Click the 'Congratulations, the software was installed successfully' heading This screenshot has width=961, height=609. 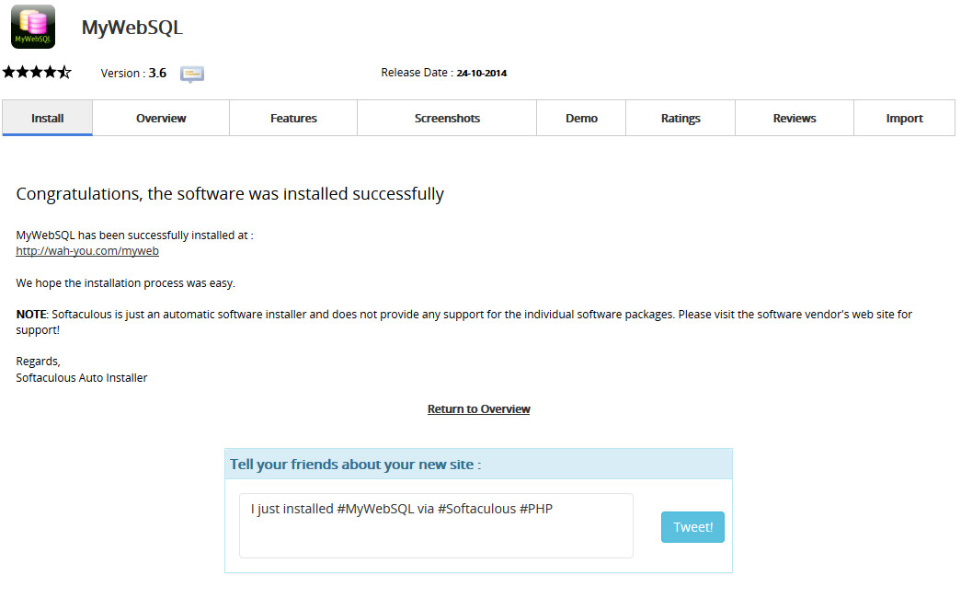pos(230,194)
